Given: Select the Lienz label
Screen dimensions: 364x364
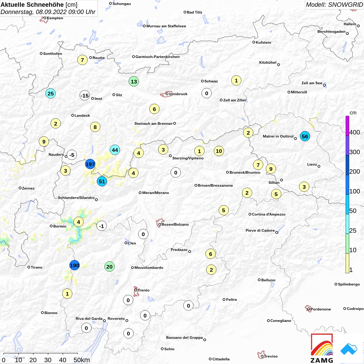Looking at the screenshot, I should (x=312, y=164).
